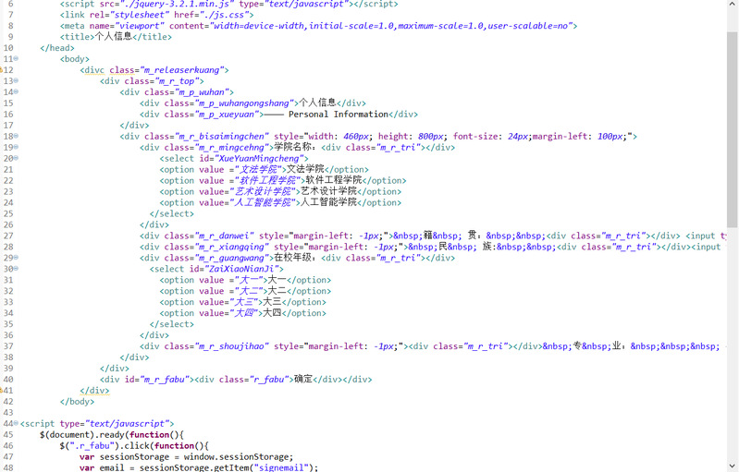Click the "m_p_wuhangongshang" class value
The image size is (739, 472).
[244, 103]
